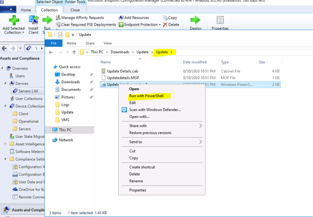Expand Asset Intelligence tree node

tap(5, 144)
